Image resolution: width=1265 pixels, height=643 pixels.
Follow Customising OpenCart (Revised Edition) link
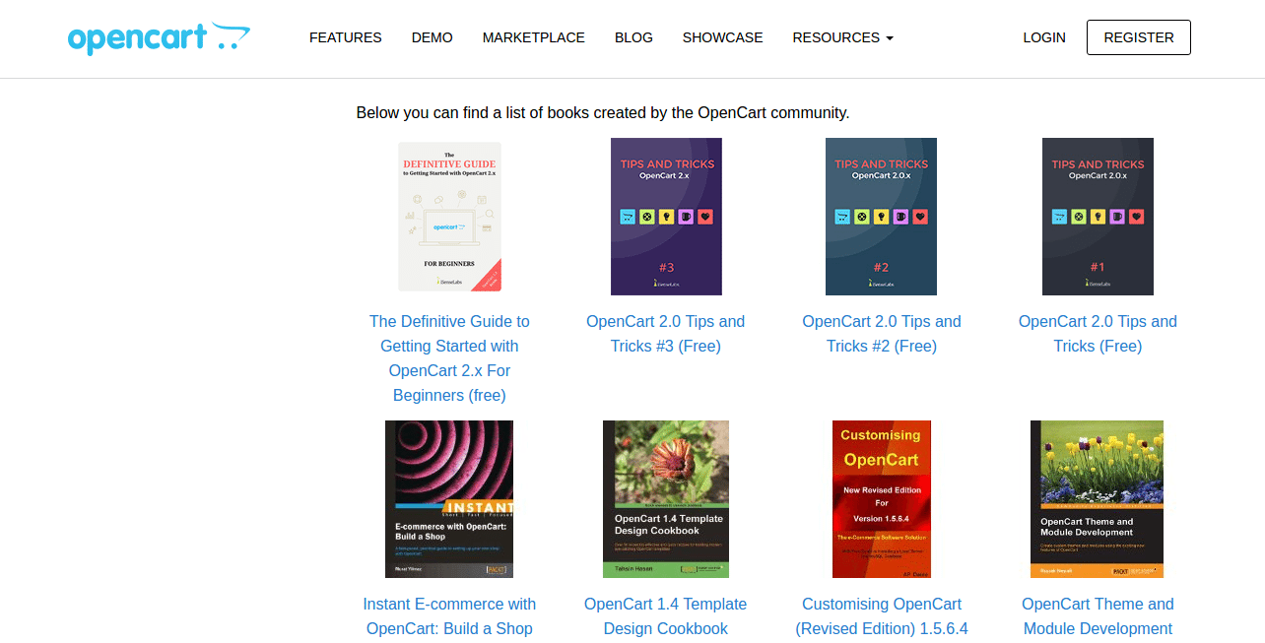882,616
